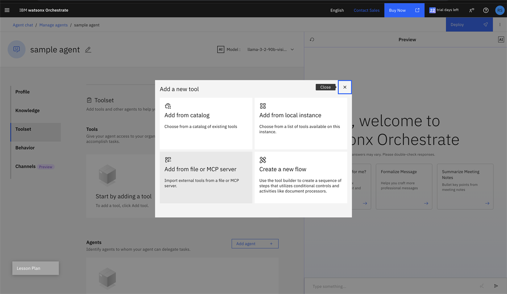The image size is (507, 294).
Task: Click the Summarize Meeting Notes arrow icon
Action: pos(487,203)
